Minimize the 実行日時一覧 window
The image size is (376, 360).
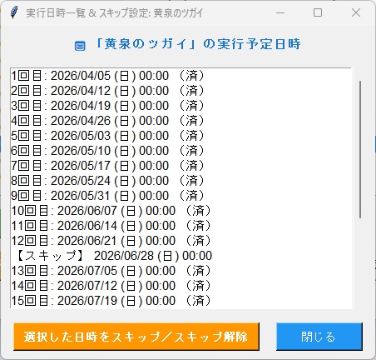280,12
